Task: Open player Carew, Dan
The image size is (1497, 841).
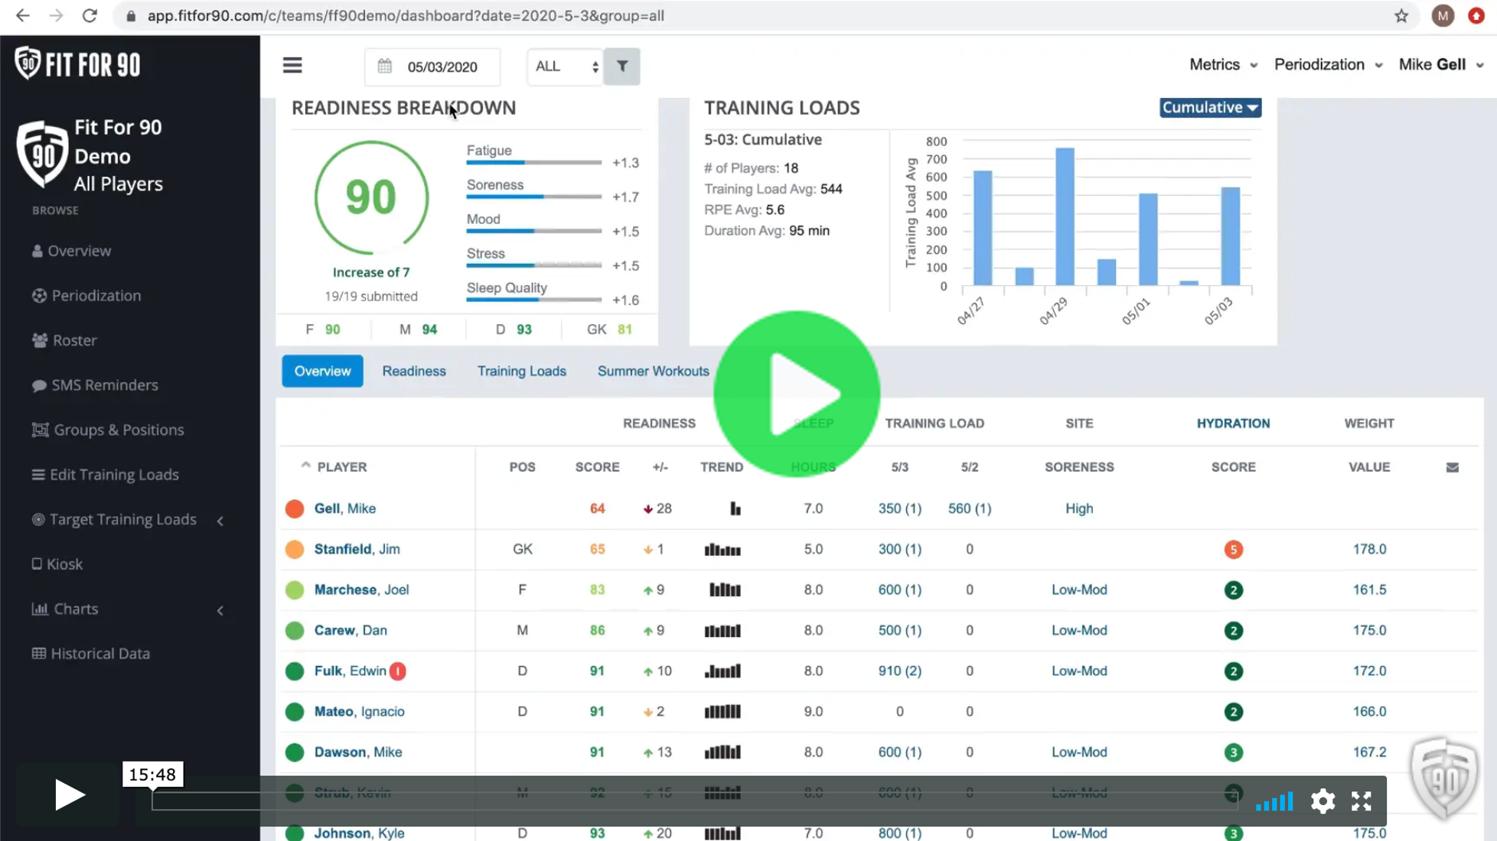Action: (351, 631)
